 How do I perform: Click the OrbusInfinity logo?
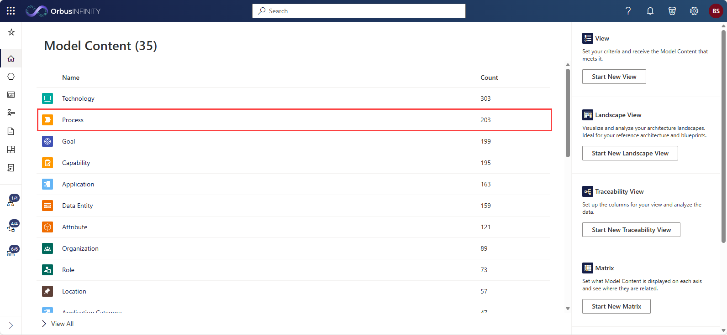coord(63,11)
